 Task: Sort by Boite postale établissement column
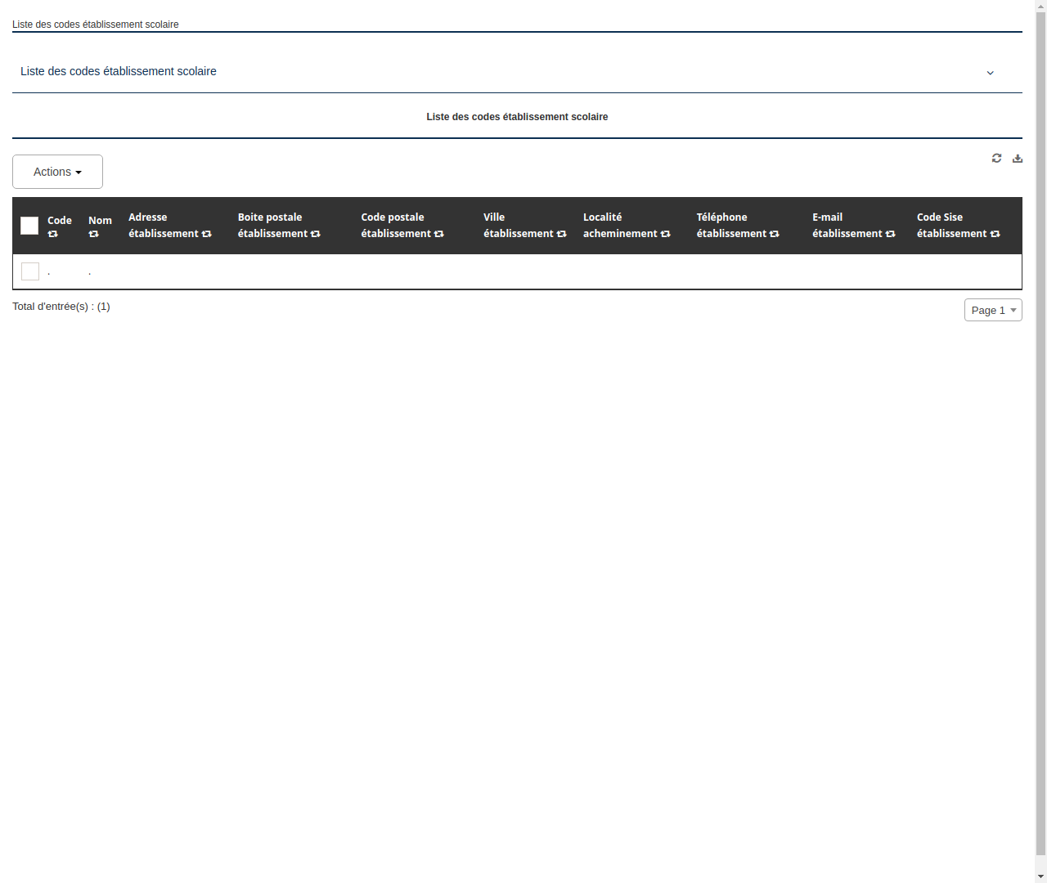point(316,234)
